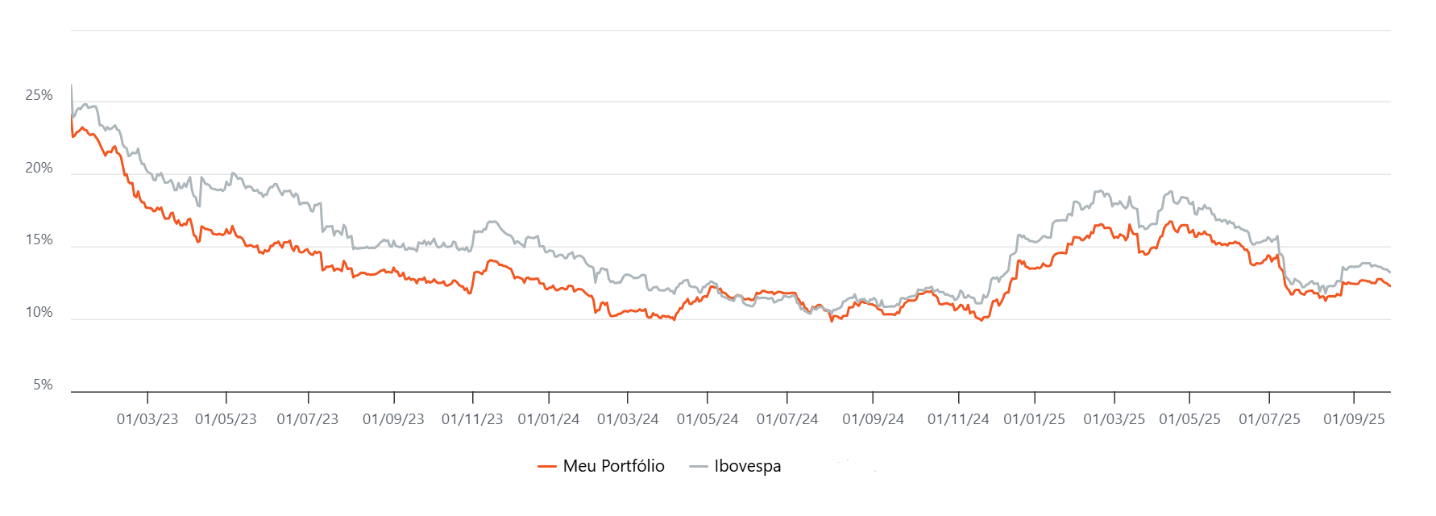Click the 01/03/23 date axis label
1436x516 pixels.
[x=147, y=419]
